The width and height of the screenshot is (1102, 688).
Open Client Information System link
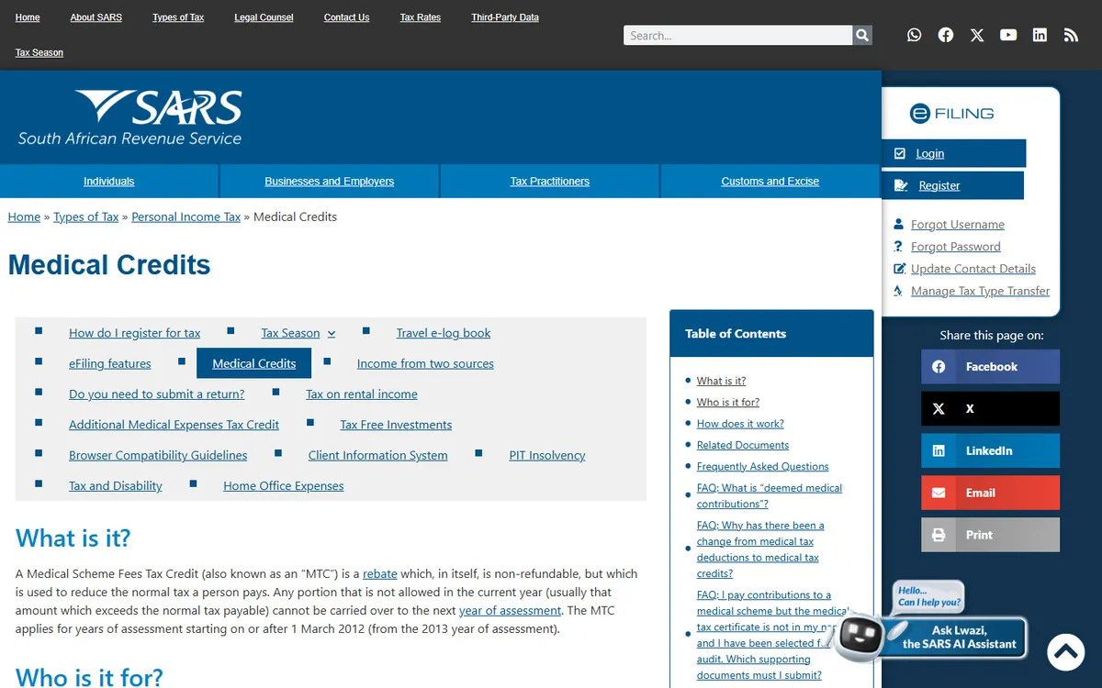point(377,455)
